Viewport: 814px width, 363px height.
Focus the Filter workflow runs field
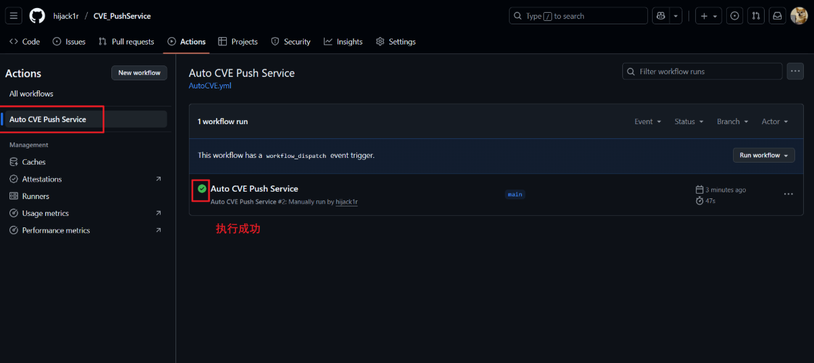(702, 72)
